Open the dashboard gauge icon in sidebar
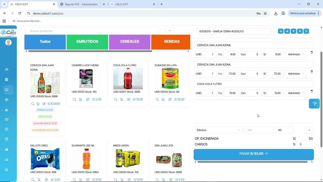 point(7,69)
